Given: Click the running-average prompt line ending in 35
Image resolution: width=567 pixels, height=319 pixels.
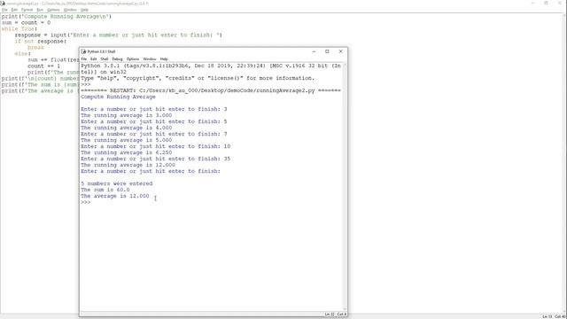Looking at the screenshot, I should click(156, 159).
